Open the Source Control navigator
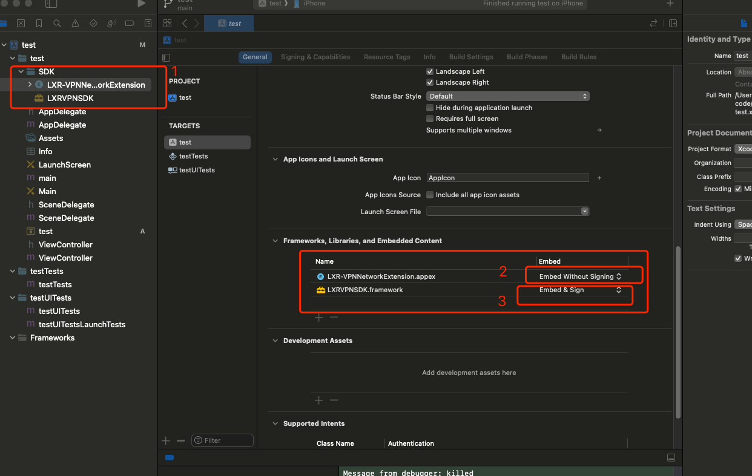 click(21, 24)
